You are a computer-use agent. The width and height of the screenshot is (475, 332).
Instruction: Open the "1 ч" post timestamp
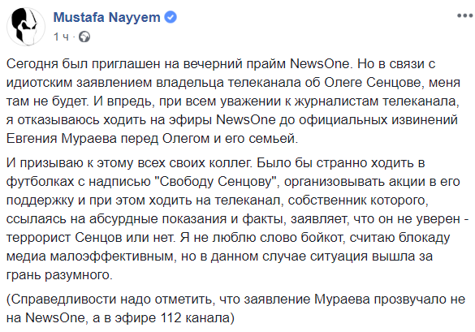point(61,37)
